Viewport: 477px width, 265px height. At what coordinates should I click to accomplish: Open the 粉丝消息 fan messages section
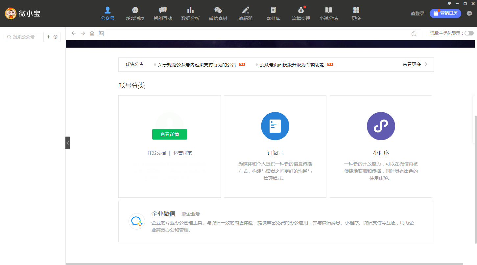tap(135, 14)
